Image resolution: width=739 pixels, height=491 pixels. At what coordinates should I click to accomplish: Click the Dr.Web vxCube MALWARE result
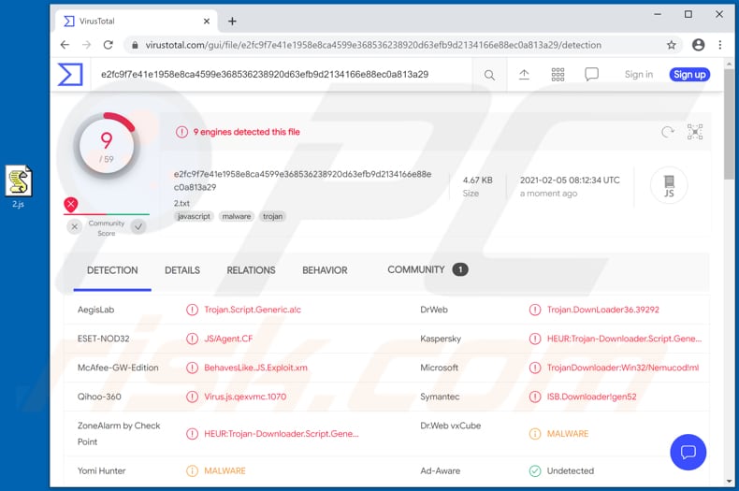point(568,434)
